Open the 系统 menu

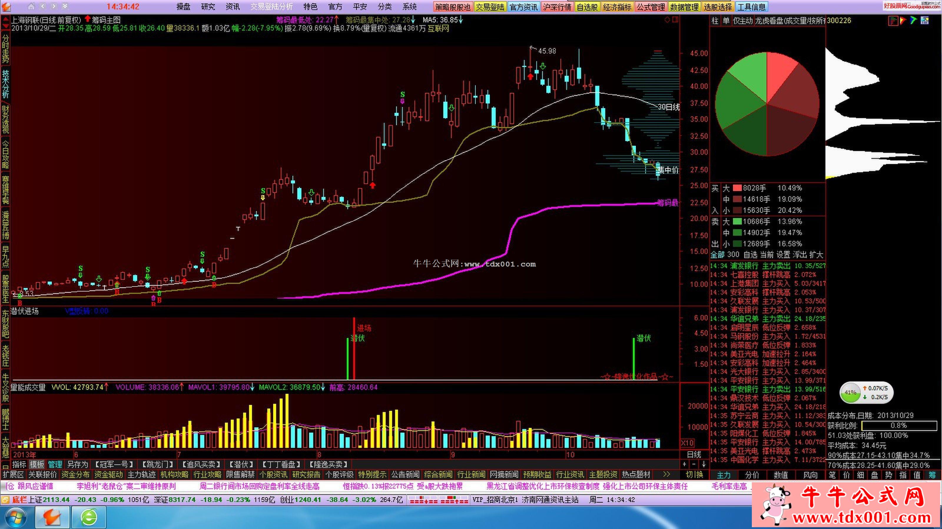pyautogui.click(x=409, y=6)
